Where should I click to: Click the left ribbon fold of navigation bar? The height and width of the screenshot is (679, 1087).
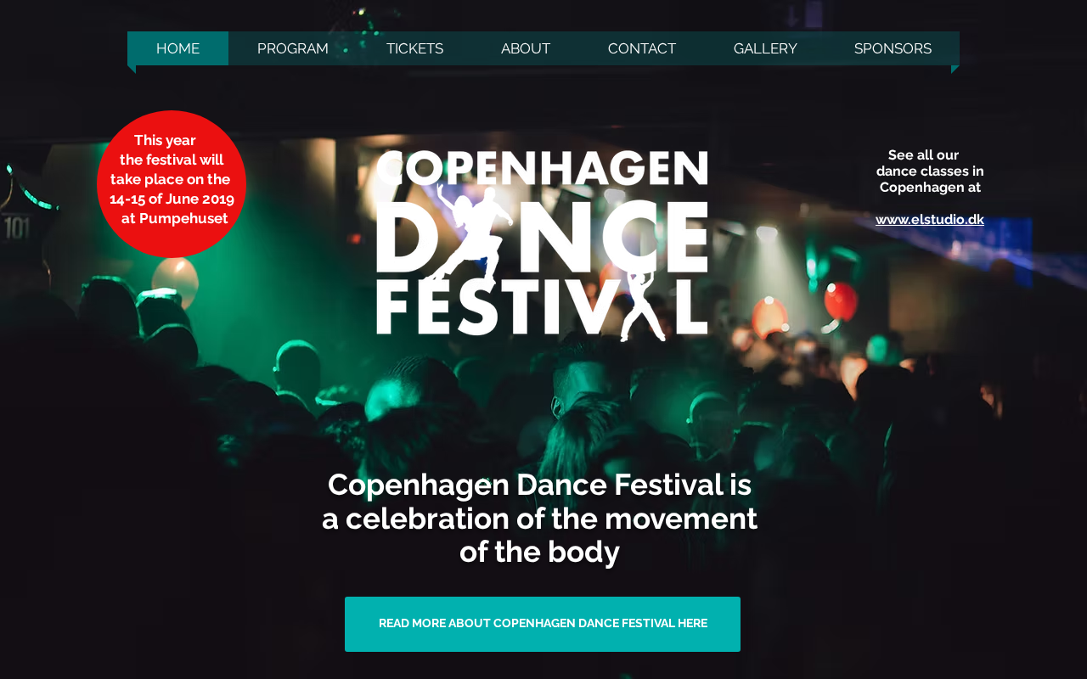pyautogui.click(x=132, y=70)
